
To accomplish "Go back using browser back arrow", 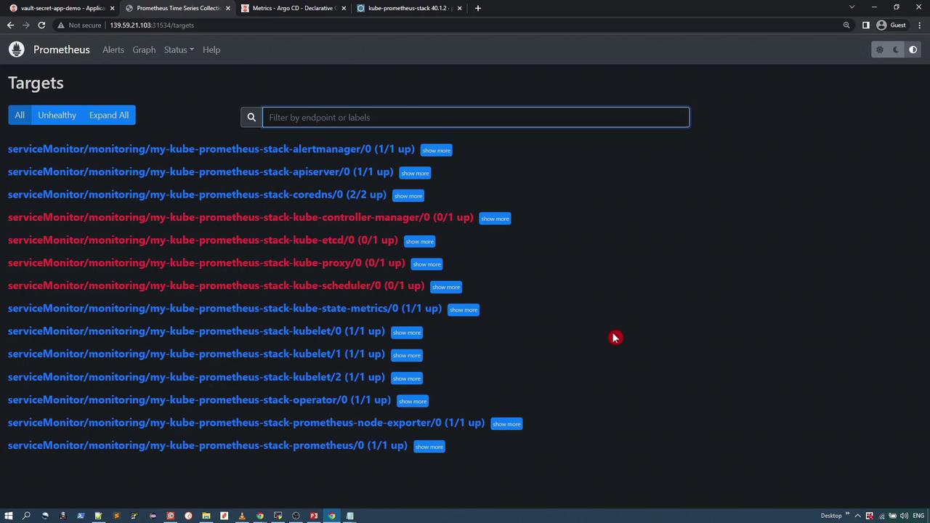I will pos(10,25).
